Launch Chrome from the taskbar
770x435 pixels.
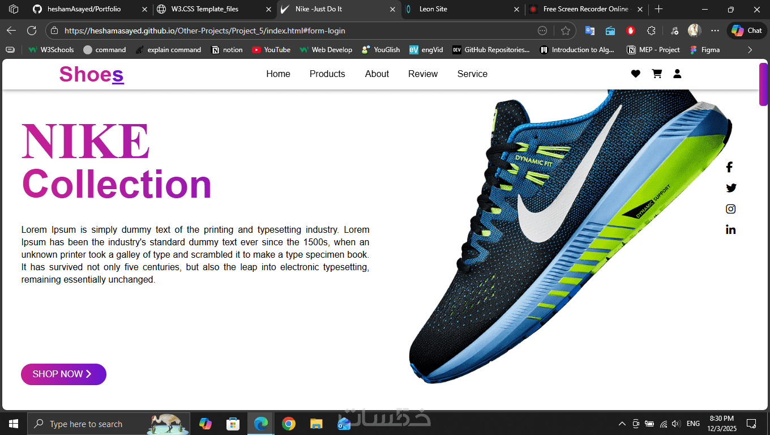click(289, 424)
